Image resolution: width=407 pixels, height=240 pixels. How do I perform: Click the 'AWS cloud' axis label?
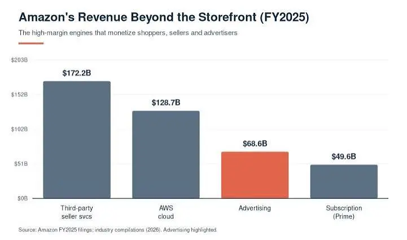click(166, 212)
